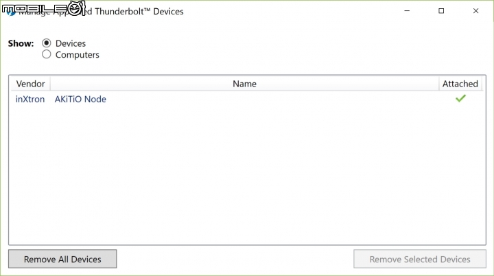Sort the list by Vendor column
494x276 pixels.
[31, 84]
